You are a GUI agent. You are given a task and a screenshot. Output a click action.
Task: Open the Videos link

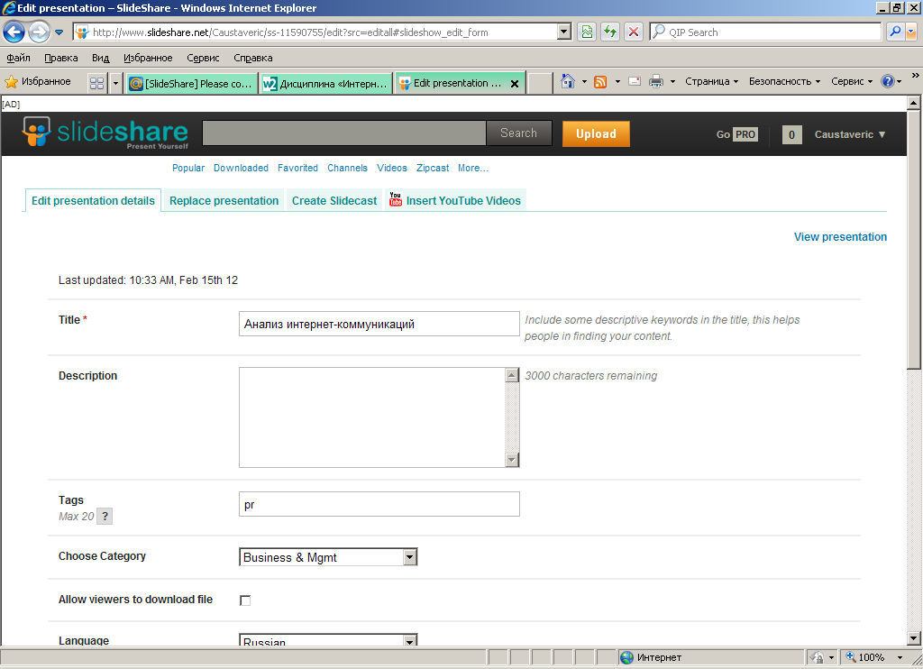coord(392,168)
